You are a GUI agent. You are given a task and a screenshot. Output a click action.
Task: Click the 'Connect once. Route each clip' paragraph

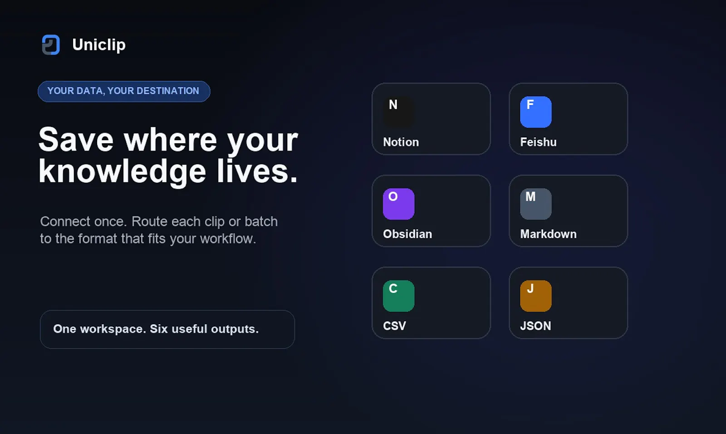pos(159,230)
